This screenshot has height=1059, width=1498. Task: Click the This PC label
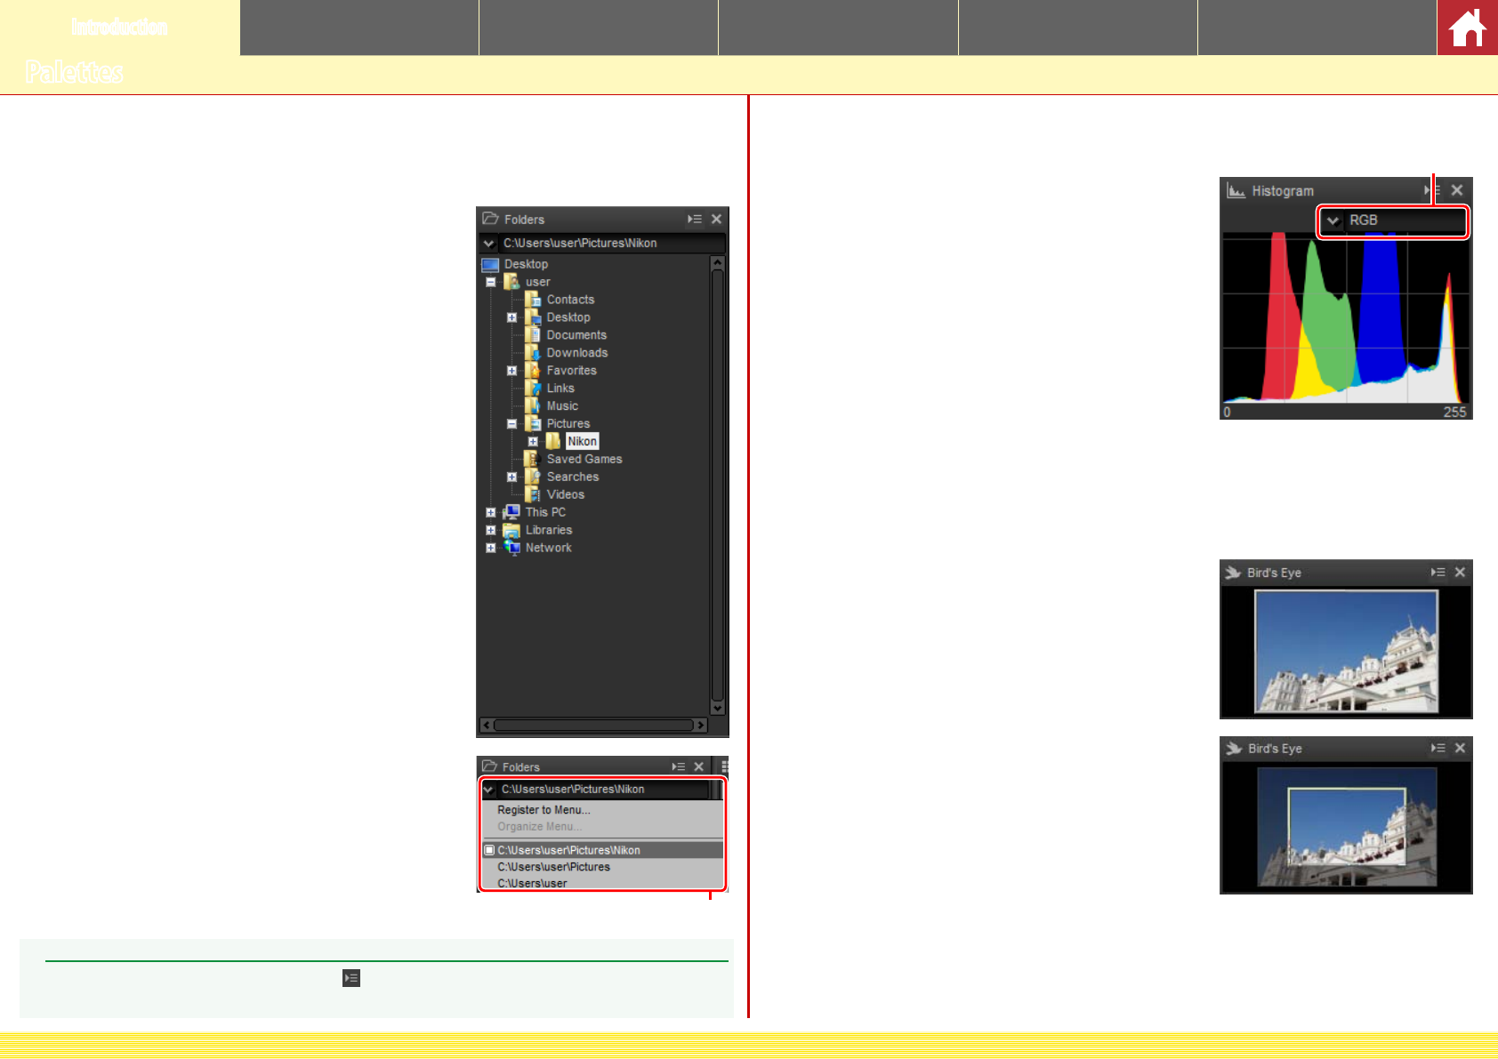(545, 512)
